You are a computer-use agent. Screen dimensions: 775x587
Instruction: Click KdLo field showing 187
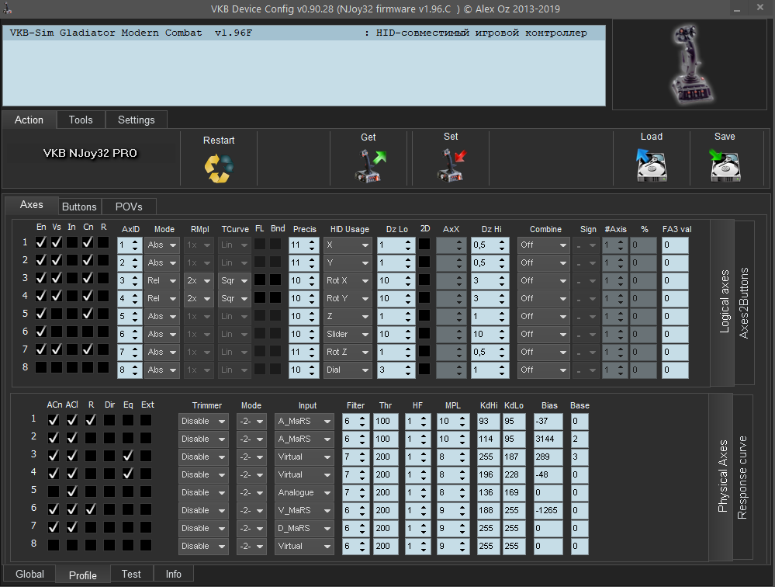[x=514, y=457]
